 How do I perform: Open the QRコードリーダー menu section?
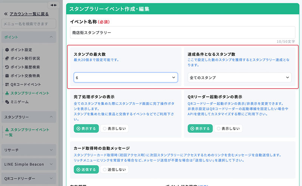pyautogui.click(x=29, y=178)
